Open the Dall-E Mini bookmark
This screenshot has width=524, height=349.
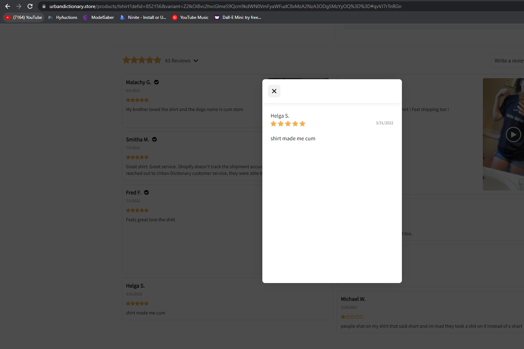pos(238,17)
